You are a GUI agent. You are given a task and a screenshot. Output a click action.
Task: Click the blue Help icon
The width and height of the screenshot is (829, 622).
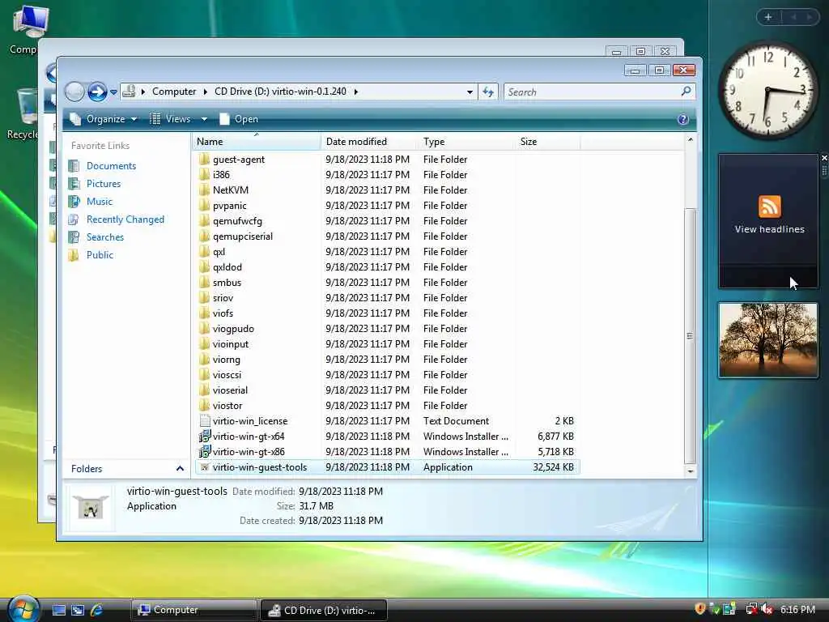(x=682, y=119)
